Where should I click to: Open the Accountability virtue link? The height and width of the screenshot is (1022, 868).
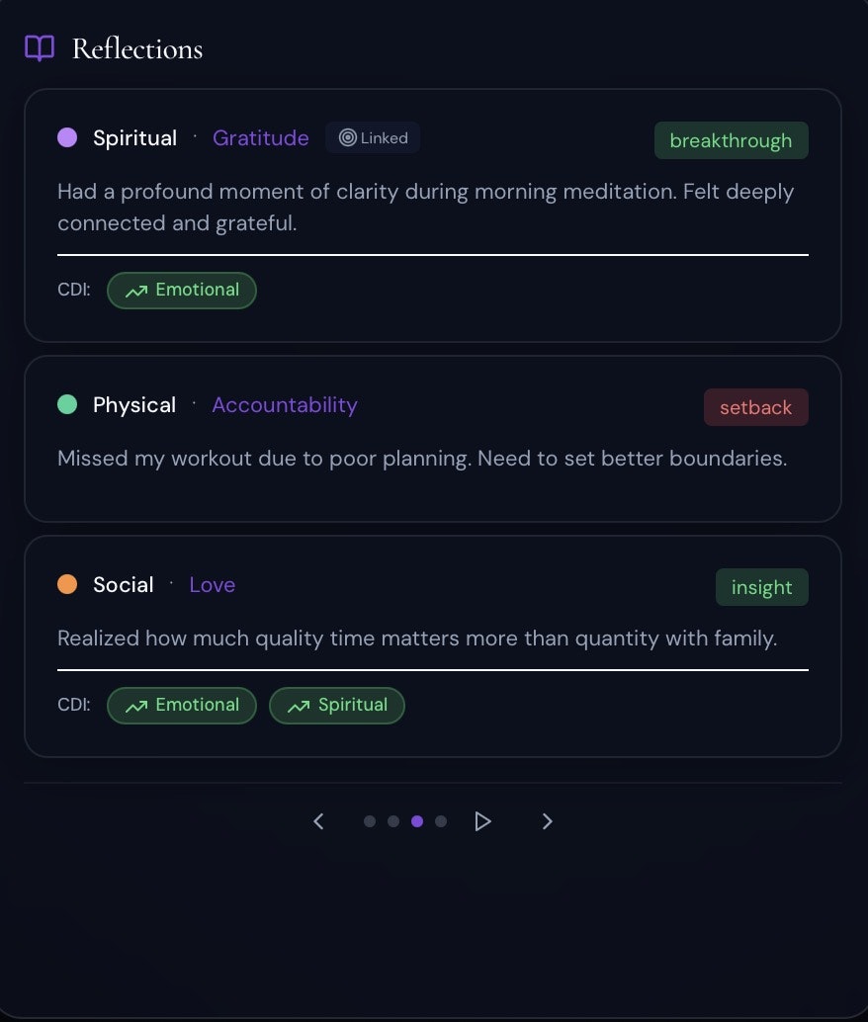pyautogui.click(x=285, y=405)
